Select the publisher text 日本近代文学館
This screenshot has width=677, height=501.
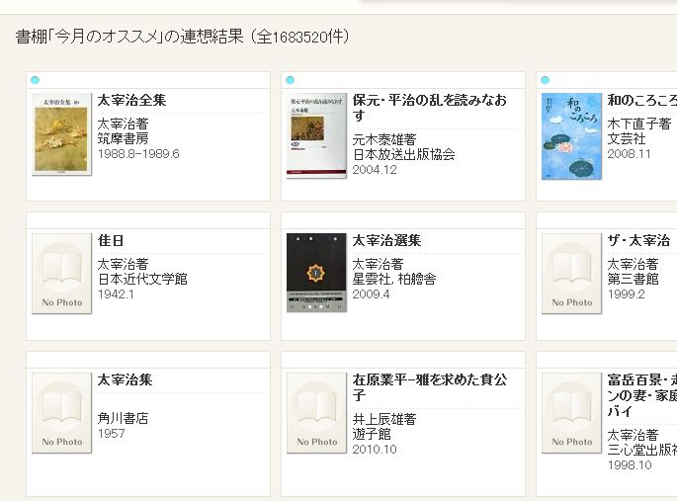pos(142,279)
